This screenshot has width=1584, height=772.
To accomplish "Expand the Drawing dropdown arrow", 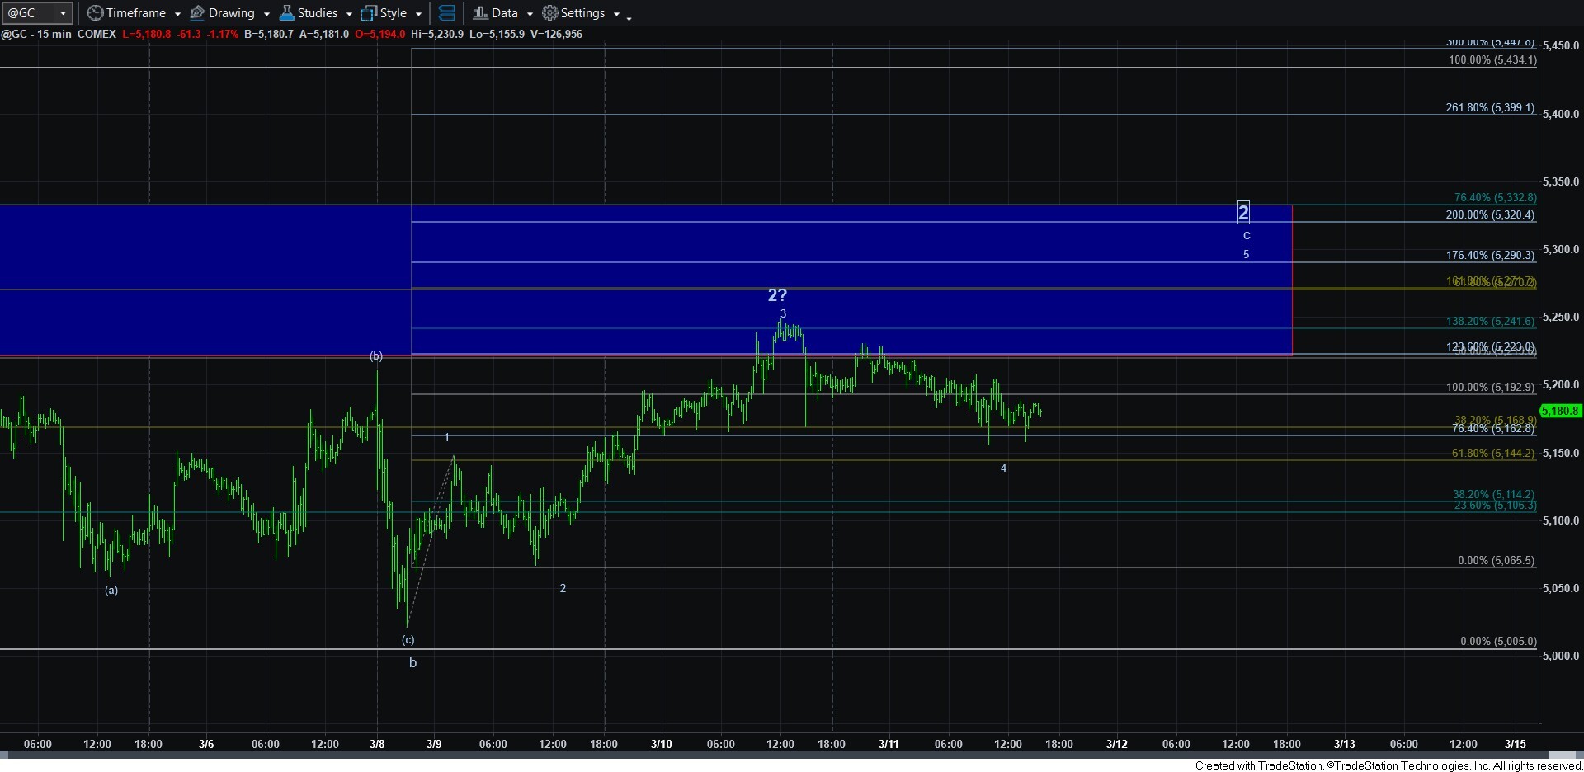I will point(266,14).
